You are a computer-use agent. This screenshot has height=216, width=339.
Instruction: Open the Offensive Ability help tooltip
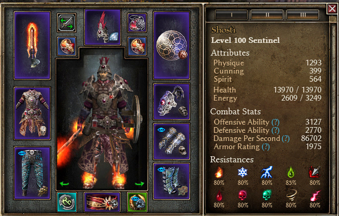tap(276, 122)
